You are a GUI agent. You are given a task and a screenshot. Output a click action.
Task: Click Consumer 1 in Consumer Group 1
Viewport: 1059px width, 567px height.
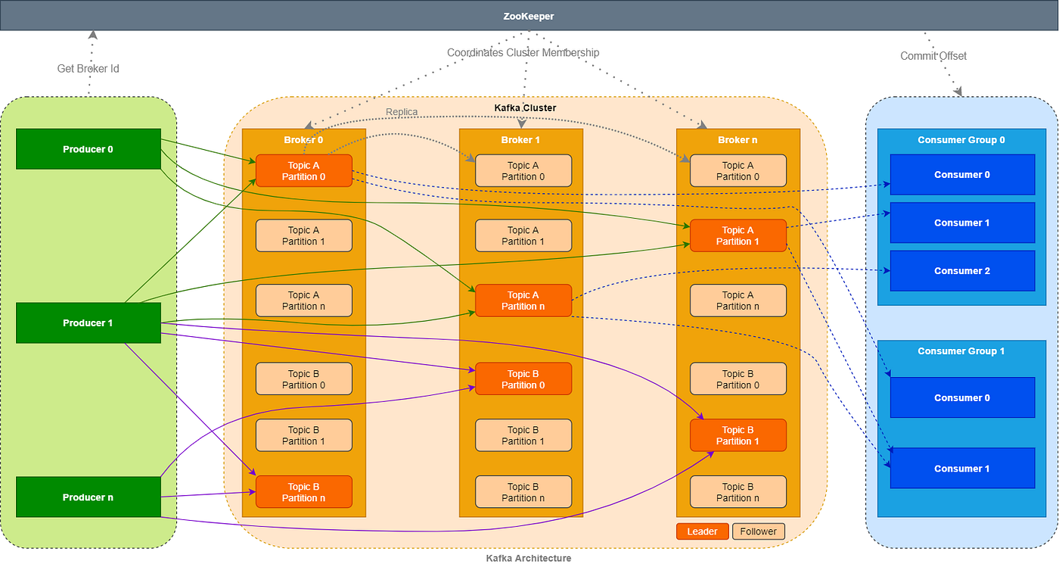coord(961,468)
